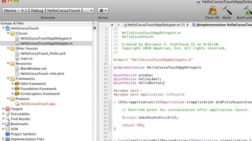
Task: Collapse the Classes folder
Action: click(8, 33)
